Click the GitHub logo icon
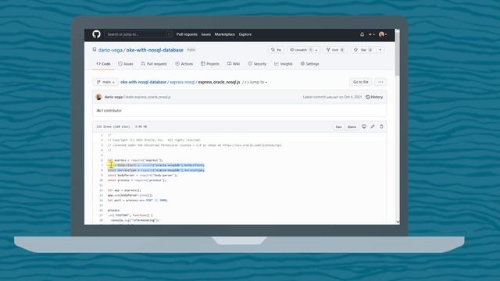 96,34
